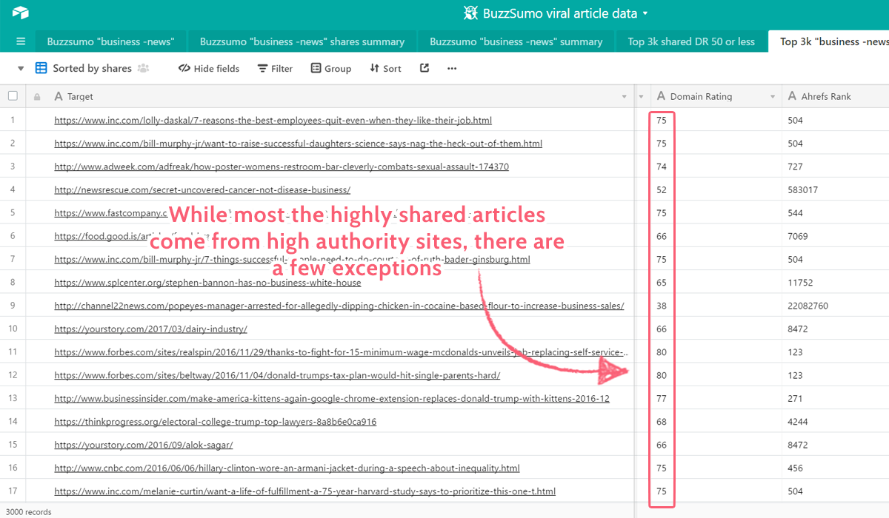Open the Sort options

385,68
